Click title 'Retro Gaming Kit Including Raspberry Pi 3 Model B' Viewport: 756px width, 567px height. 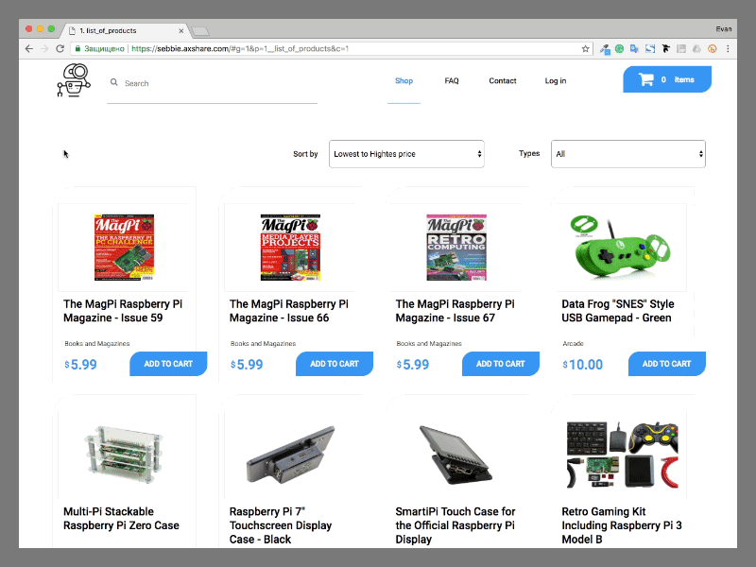click(x=622, y=525)
